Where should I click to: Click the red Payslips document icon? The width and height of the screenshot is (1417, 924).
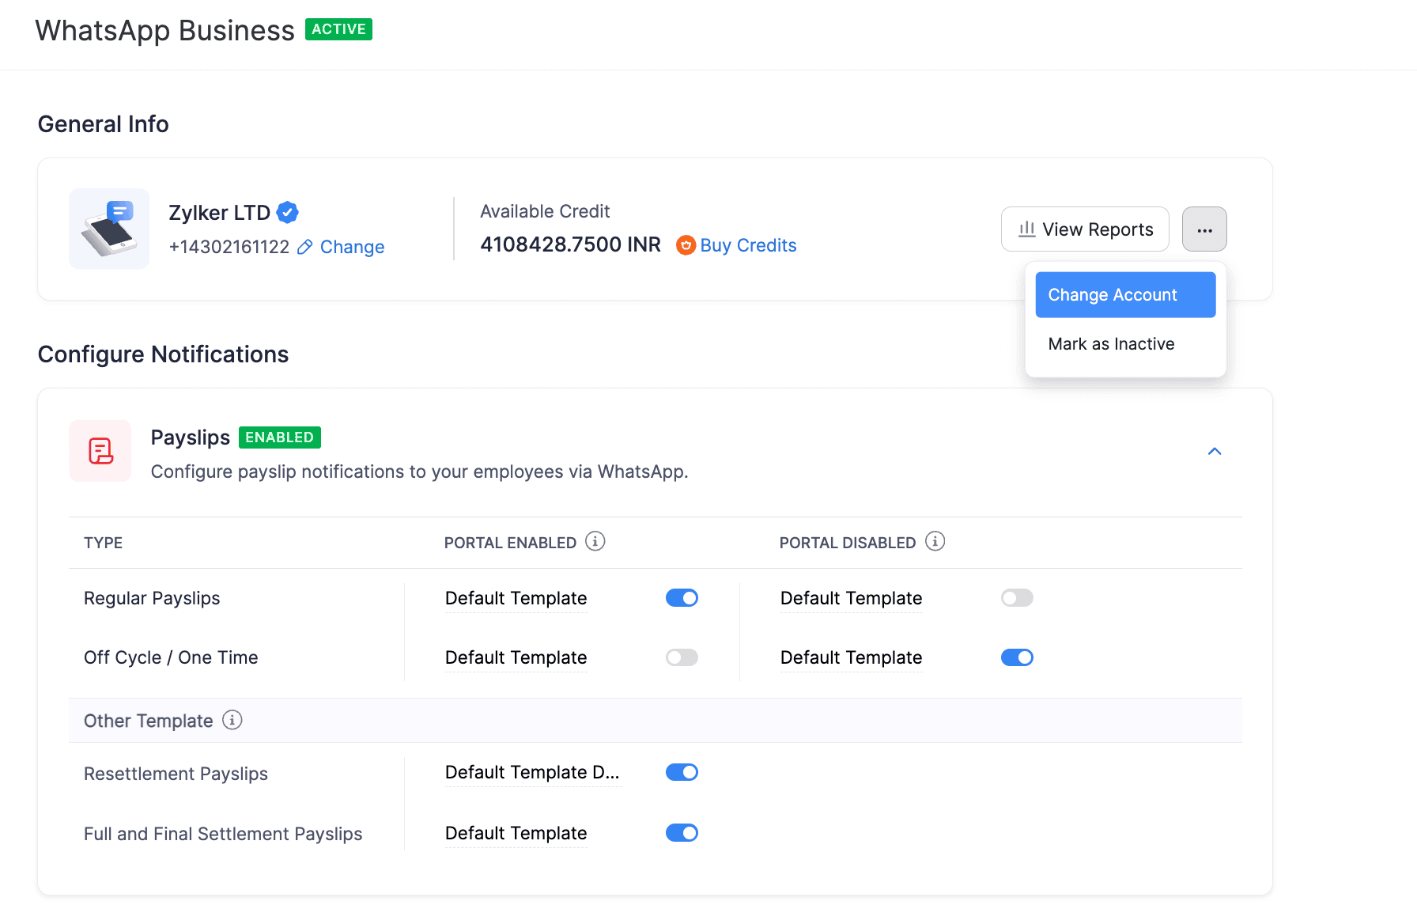point(100,451)
